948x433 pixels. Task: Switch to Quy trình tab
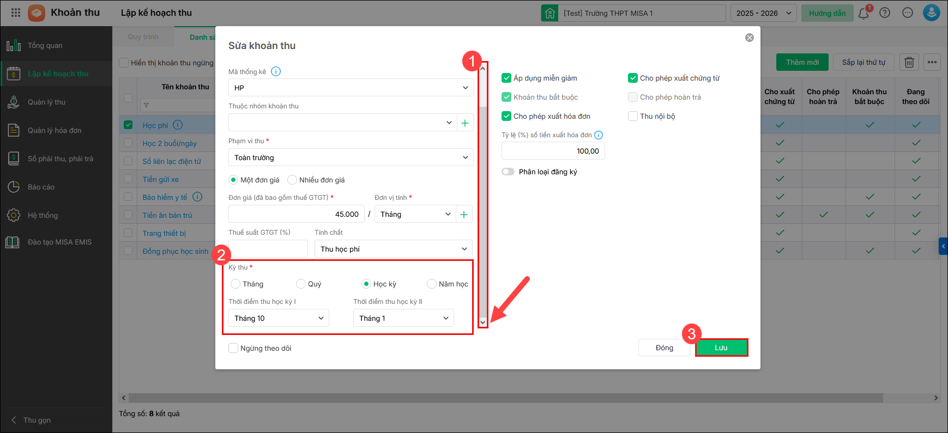click(143, 37)
